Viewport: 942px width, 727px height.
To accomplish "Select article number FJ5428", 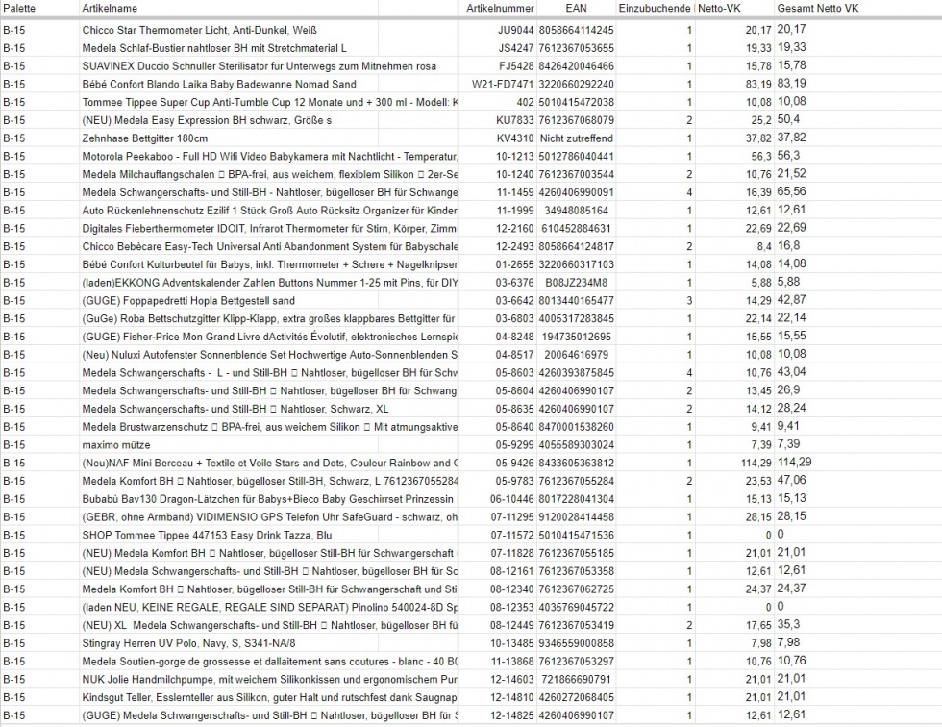I will [516, 66].
